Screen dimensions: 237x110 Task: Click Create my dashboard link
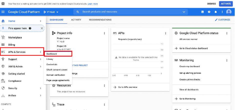[190, 66]
